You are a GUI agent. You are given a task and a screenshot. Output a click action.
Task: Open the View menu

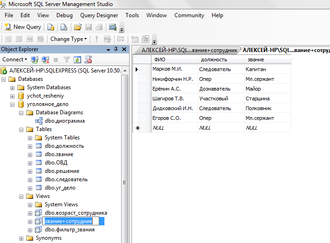tap(43, 15)
